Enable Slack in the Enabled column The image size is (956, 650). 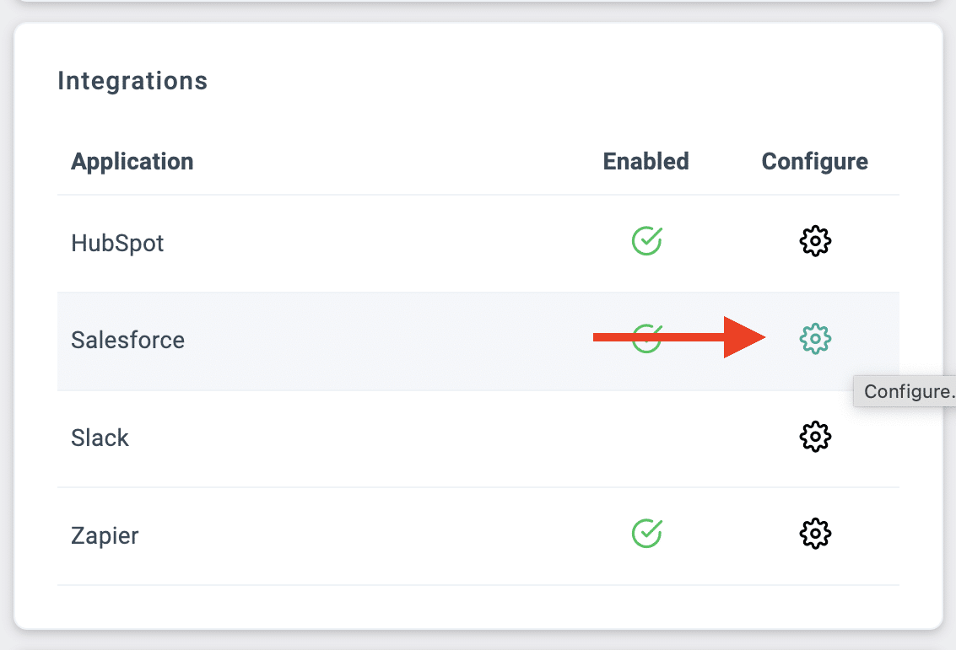pos(646,437)
